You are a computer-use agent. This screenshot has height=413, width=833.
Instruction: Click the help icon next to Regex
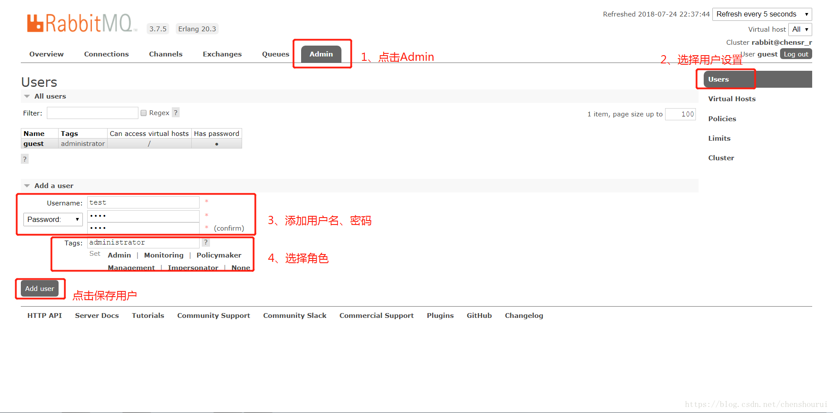point(176,113)
